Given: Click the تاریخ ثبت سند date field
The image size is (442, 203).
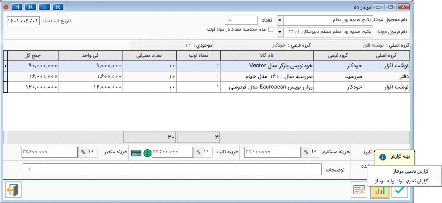Looking at the screenshot, I should coord(23,21).
